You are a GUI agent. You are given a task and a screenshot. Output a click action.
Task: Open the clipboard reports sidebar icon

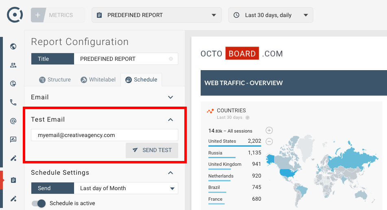(x=13, y=180)
